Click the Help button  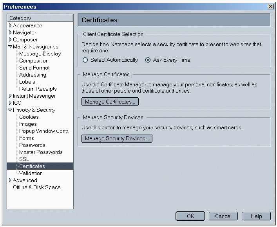tap(256, 216)
